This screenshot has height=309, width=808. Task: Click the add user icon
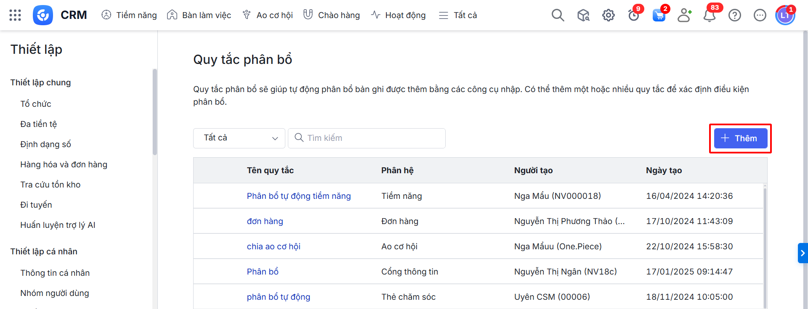pos(684,16)
